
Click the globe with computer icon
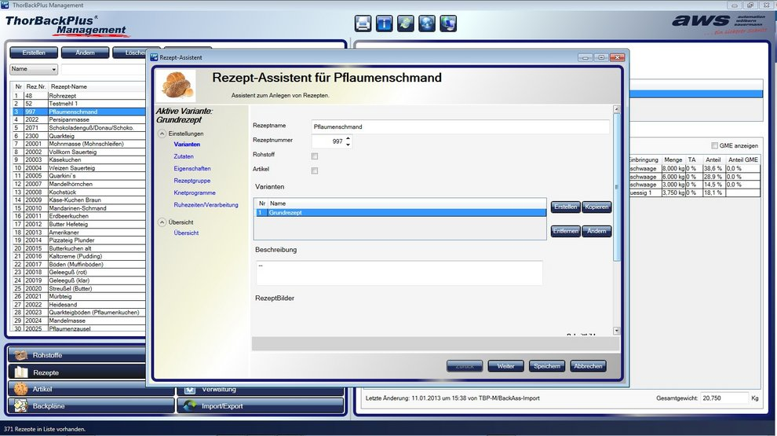point(448,24)
